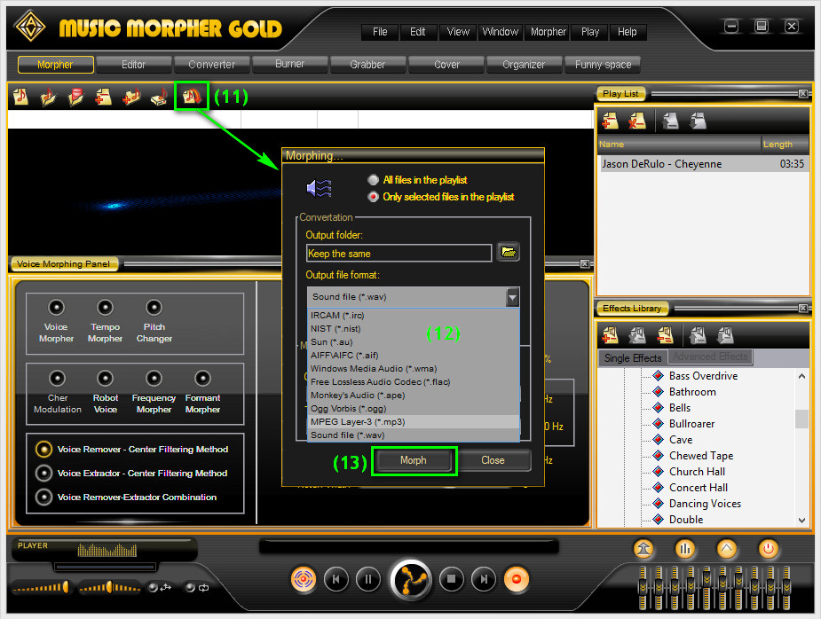Click the first music-note icon in the Morpher toolbar

(x=20, y=97)
